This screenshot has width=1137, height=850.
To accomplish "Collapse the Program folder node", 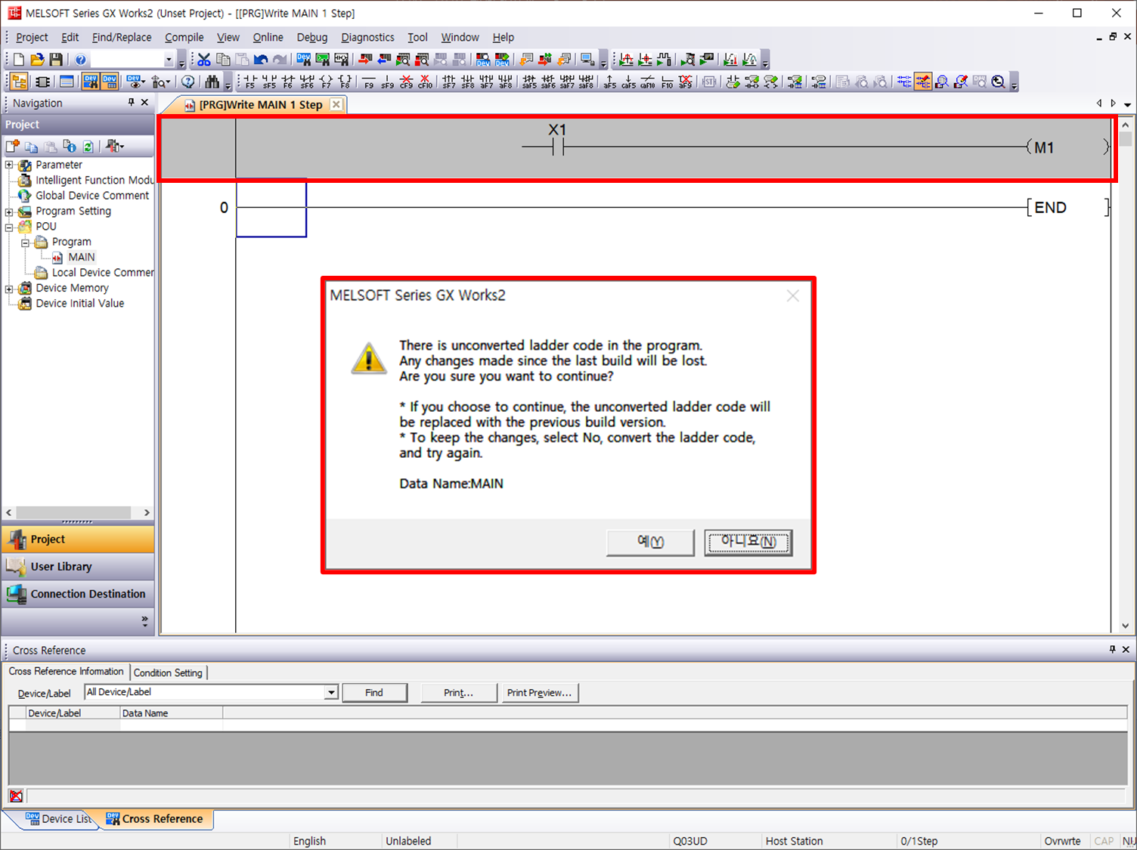I will tap(25, 243).
